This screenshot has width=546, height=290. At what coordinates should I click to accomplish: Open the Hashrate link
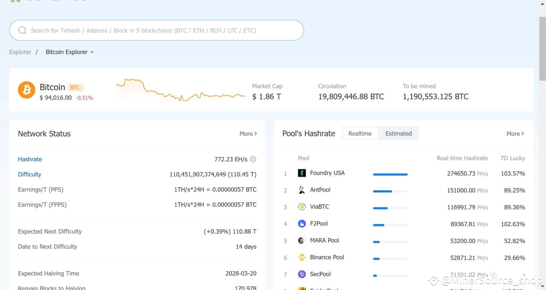tap(30, 159)
